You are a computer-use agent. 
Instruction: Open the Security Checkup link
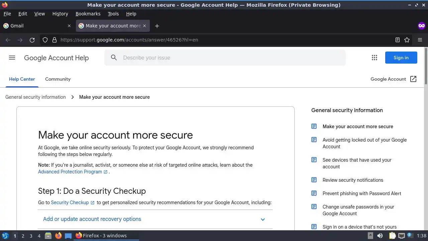[70, 203]
